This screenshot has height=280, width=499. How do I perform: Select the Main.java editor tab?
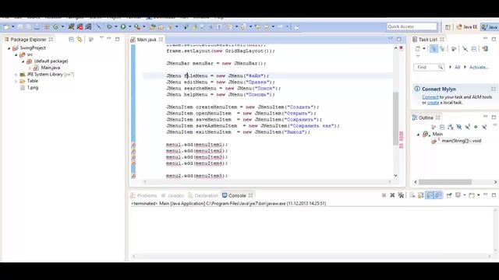[x=147, y=40]
